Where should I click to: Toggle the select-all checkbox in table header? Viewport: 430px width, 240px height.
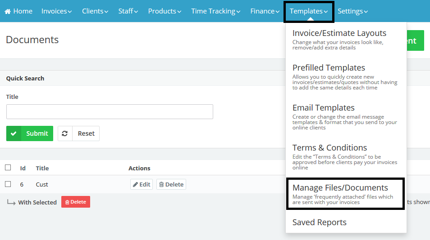pos(8,168)
